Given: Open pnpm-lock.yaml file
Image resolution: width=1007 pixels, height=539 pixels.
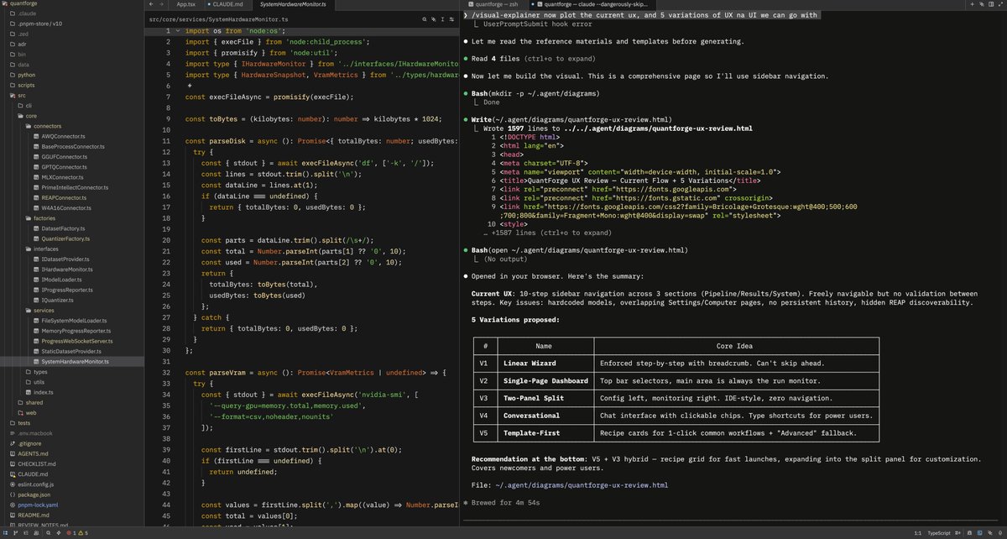Looking at the screenshot, I should pyautogui.click(x=38, y=505).
